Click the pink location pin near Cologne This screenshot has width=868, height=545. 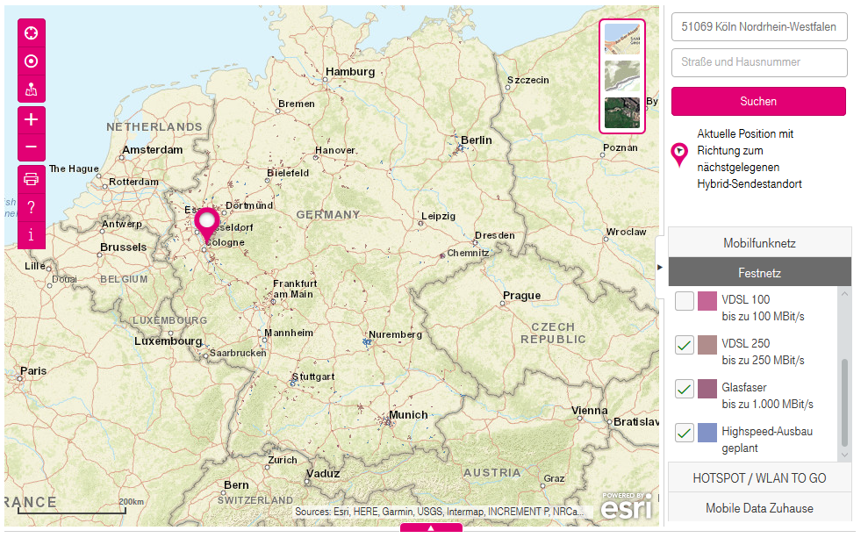(x=207, y=226)
